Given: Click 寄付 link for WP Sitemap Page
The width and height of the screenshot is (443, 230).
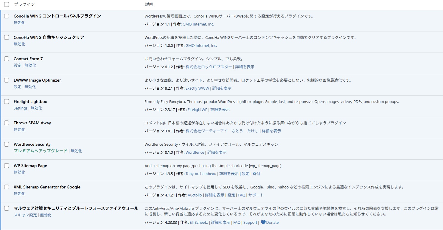Looking at the screenshot, I should (x=256, y=174).
